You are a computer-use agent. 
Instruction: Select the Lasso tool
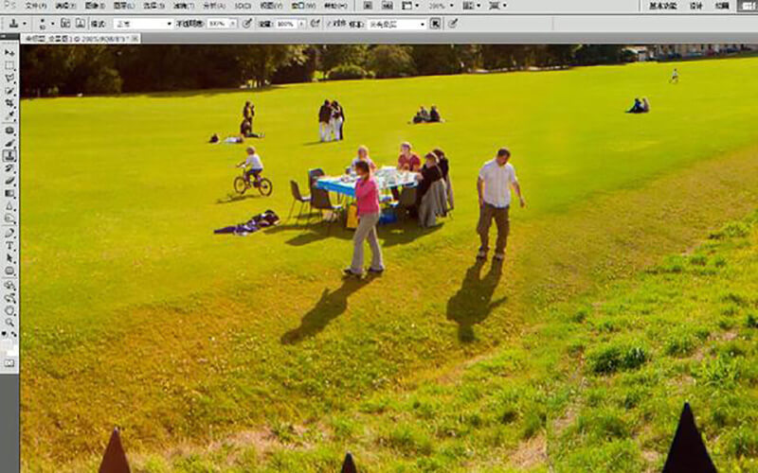(9, 79)
